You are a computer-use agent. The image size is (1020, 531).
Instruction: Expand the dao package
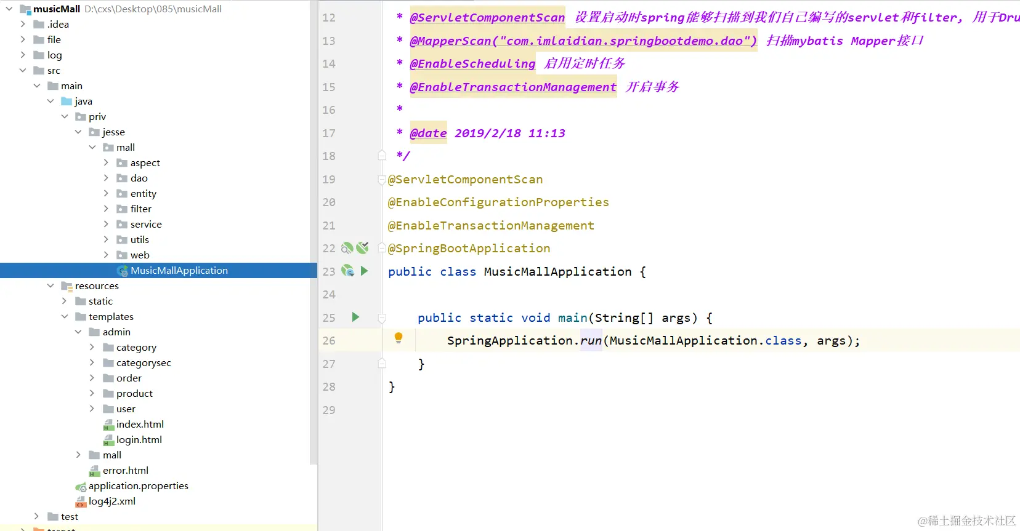coord(106,178)
